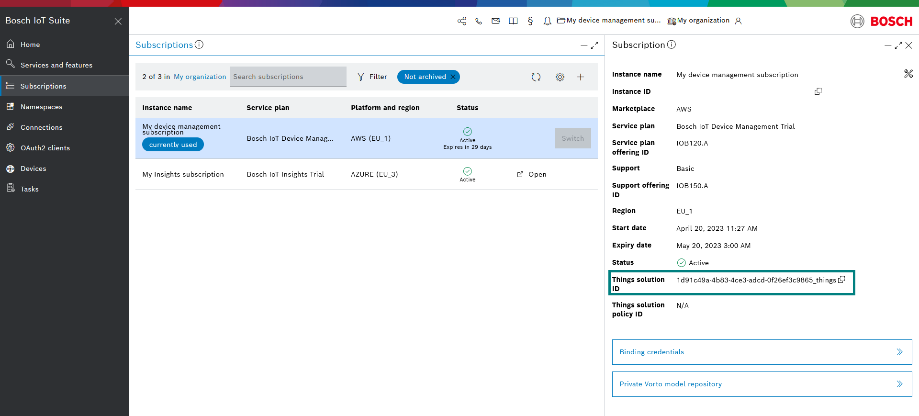This screenshot has width=919, height=416.
Task: Click service plan offering ID IOB120.A
Action: click(692, 143)
